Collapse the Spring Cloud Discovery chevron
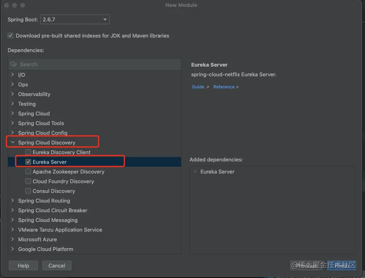The width and height of the screenshot is (365, 278). 13,142
